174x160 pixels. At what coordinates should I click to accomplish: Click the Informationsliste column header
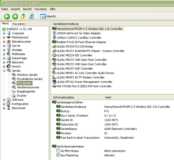pyautogui.click(x=77, y=97)
